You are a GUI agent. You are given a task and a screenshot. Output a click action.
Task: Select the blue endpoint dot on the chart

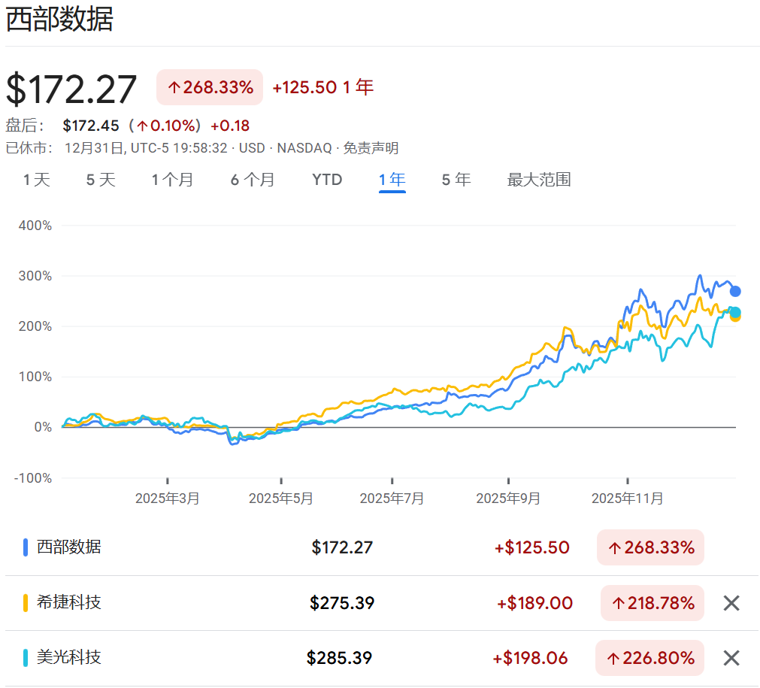point(734,291)
